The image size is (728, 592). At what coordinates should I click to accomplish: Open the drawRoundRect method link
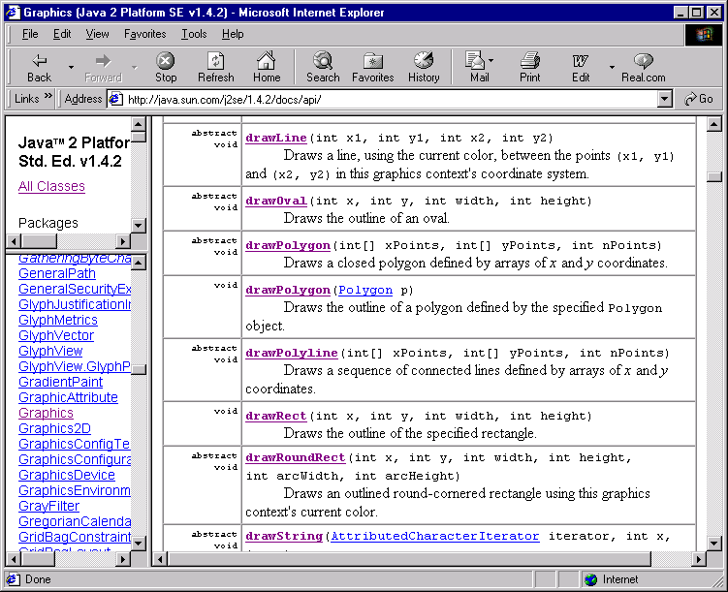pos(296,457)
